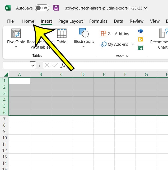Click cell D9
This screenshot has width=168, height=170.
(83, 131)
